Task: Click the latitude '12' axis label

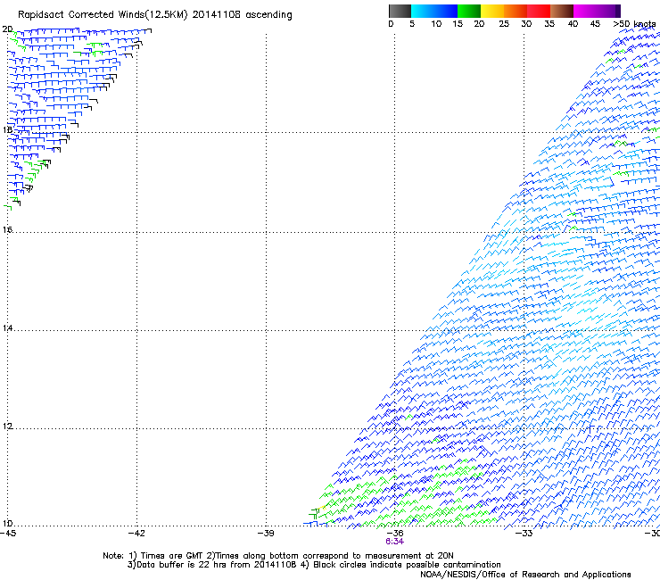Action: point(7,427)
